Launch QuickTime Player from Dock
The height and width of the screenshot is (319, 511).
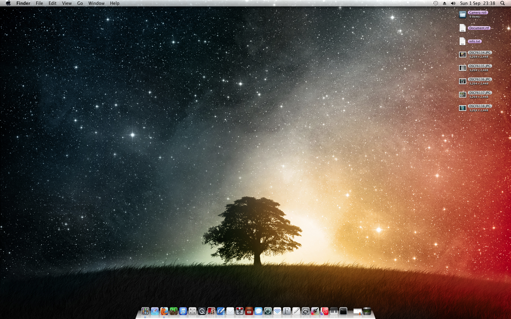[202, 311]
